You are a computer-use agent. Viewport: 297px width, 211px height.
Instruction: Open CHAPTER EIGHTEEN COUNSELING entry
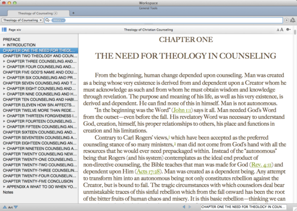click(40, 143)
